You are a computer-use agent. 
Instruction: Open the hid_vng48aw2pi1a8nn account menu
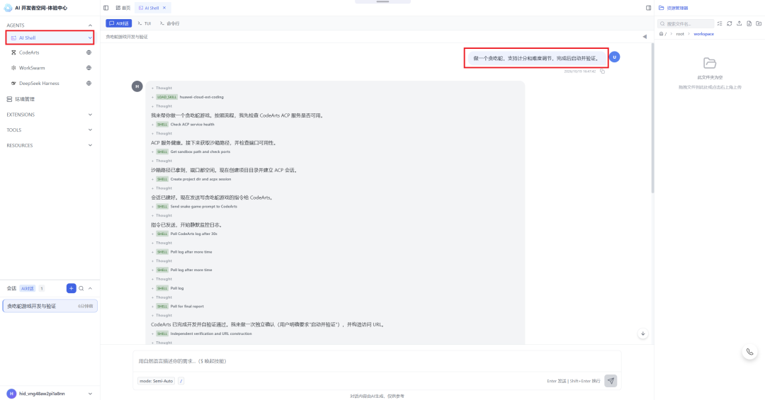click(x=50, y=394)
